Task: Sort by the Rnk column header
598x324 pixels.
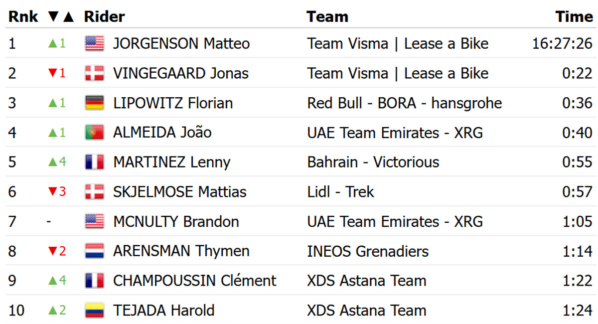Action: tap(23, 17)
